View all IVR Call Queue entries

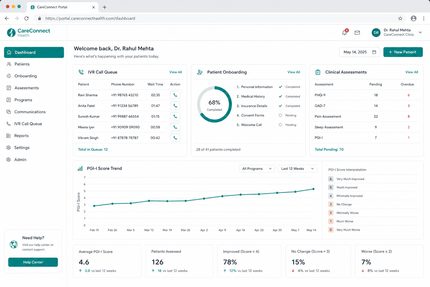(x=176, y=72)
